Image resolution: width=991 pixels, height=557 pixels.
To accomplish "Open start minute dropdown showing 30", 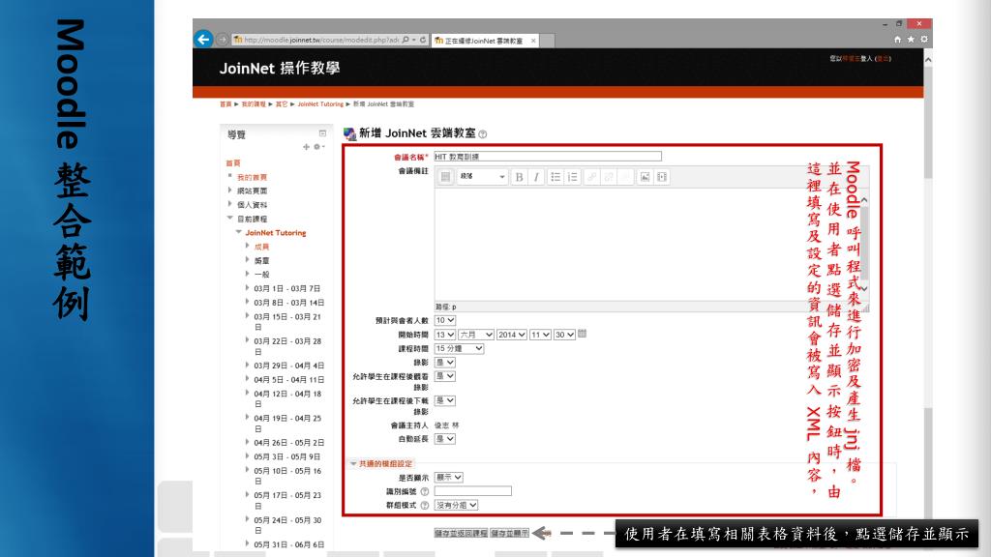I will [x=564, y=335].
